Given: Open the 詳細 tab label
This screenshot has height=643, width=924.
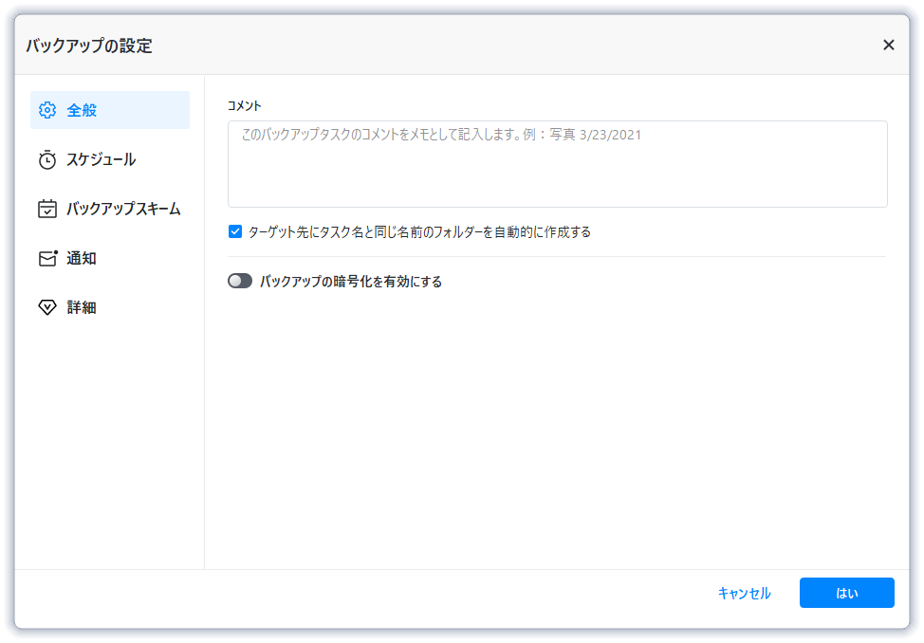Looking at the screenshot, I should click(82, 307).
